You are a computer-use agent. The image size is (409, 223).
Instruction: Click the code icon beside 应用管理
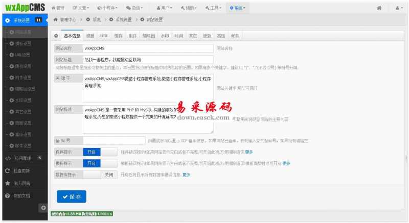(8, 158)
